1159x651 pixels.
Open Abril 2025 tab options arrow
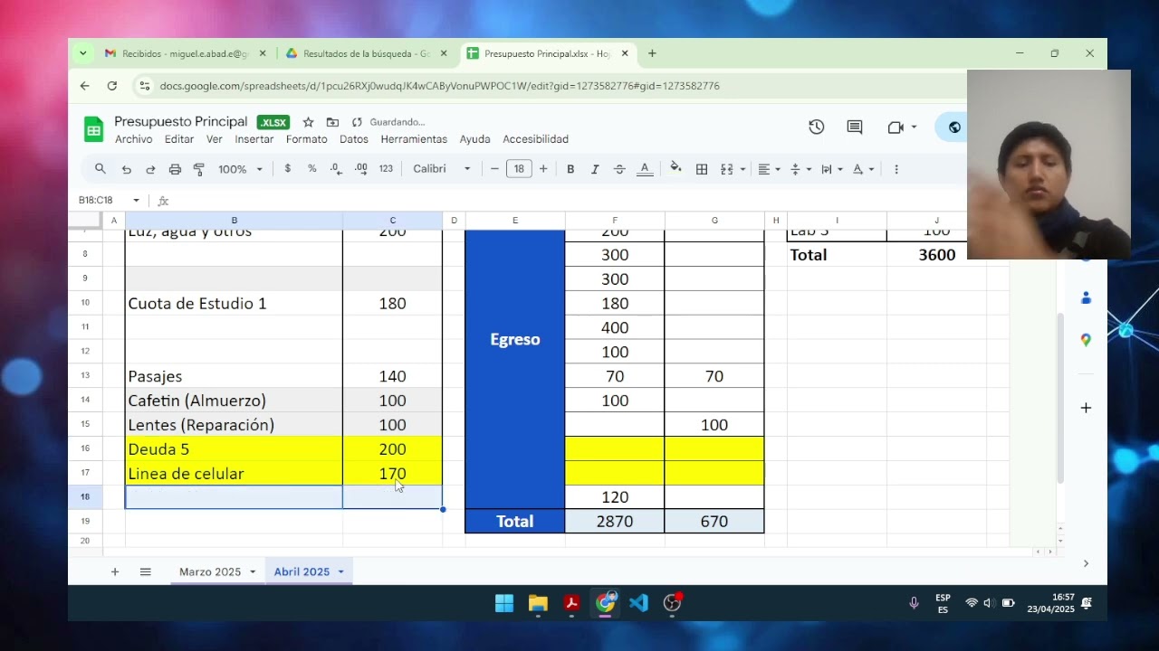pyautogui.click(x=341, y=571)
